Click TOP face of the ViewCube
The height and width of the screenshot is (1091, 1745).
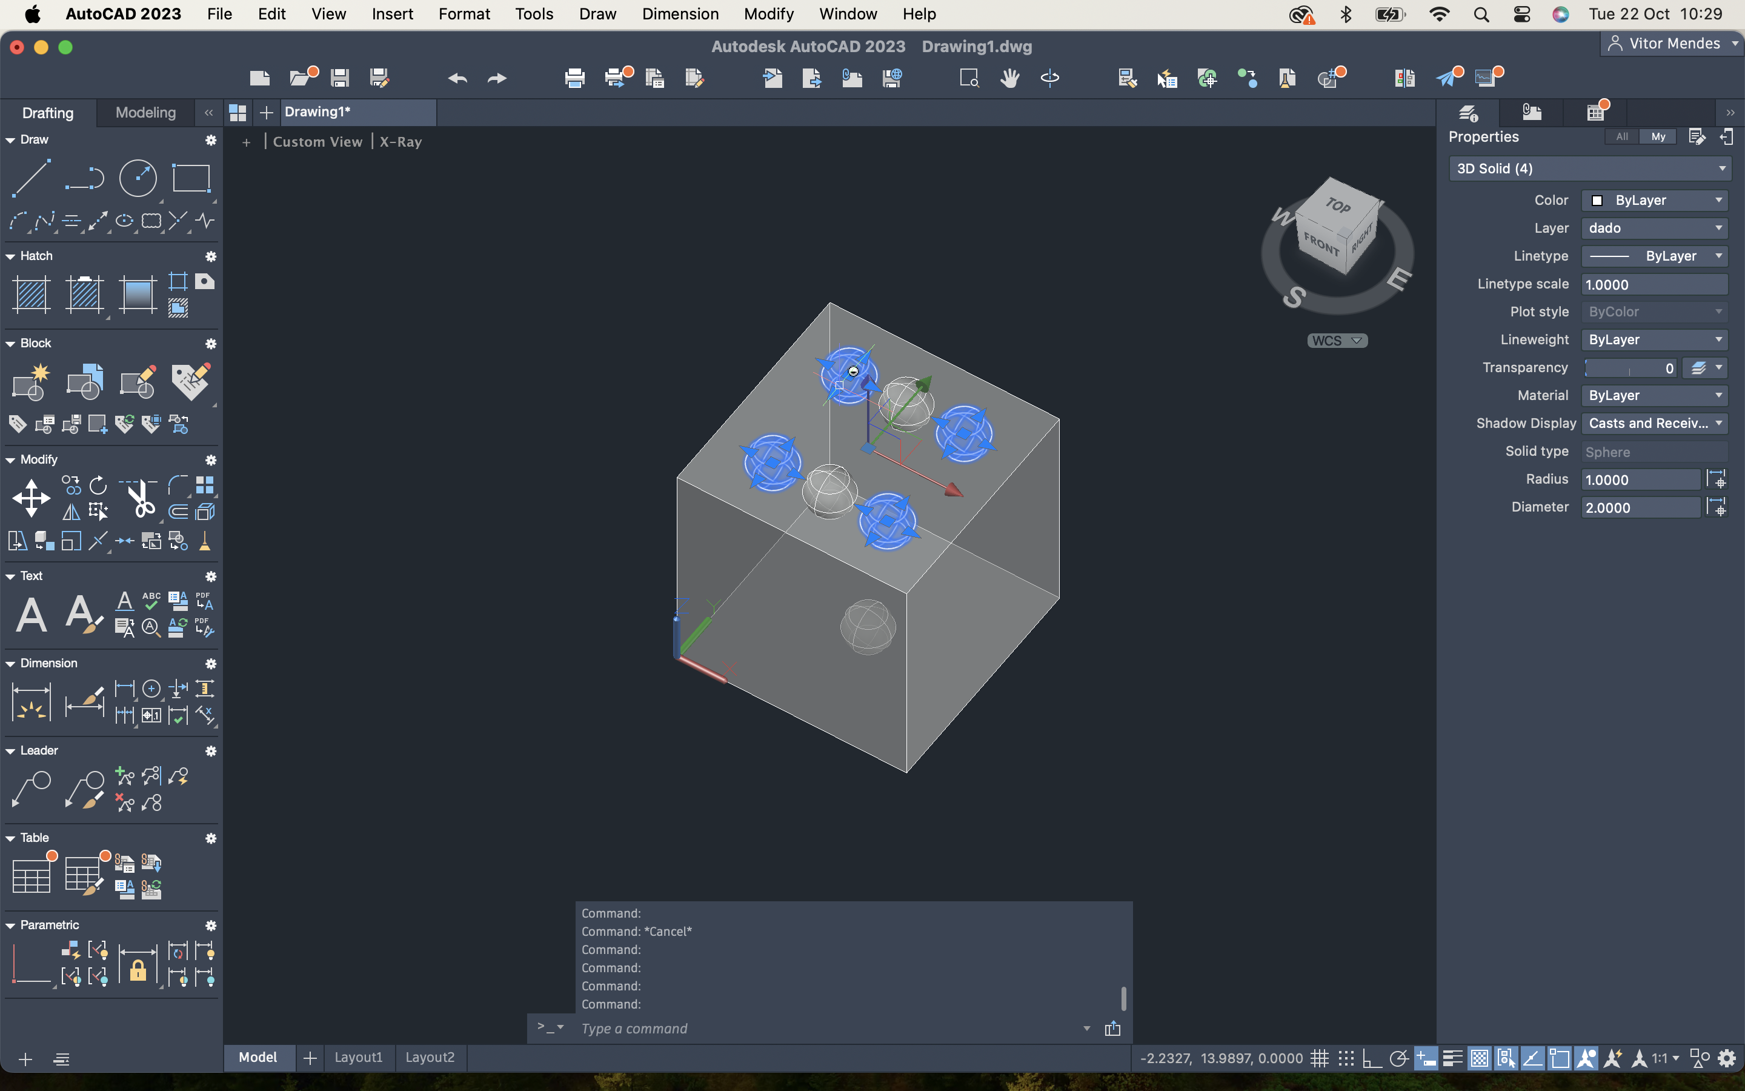coord(1338,205)
